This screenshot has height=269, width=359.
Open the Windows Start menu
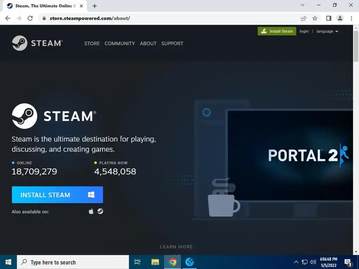coord(8,262)
